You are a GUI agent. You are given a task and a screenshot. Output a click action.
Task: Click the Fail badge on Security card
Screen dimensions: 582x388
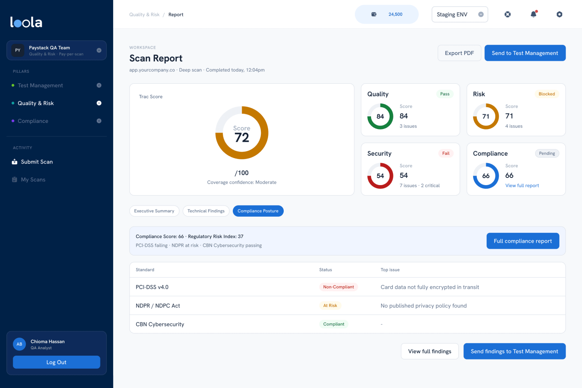click(x=446, y=153)
